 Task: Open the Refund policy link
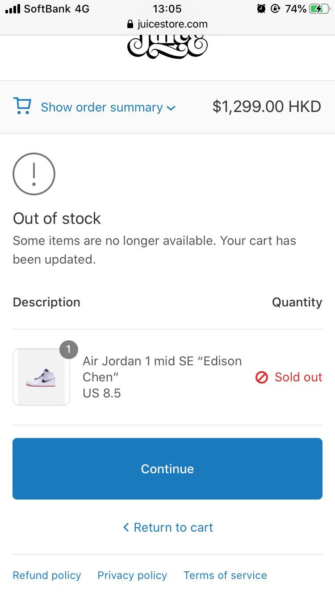pos(47,575)
